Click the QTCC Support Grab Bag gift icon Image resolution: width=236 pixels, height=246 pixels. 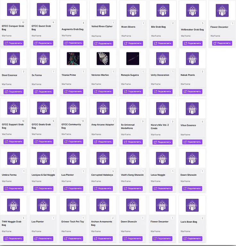[13, 108]
